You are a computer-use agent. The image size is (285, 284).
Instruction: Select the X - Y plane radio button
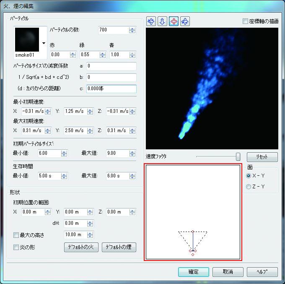point(249,176)
